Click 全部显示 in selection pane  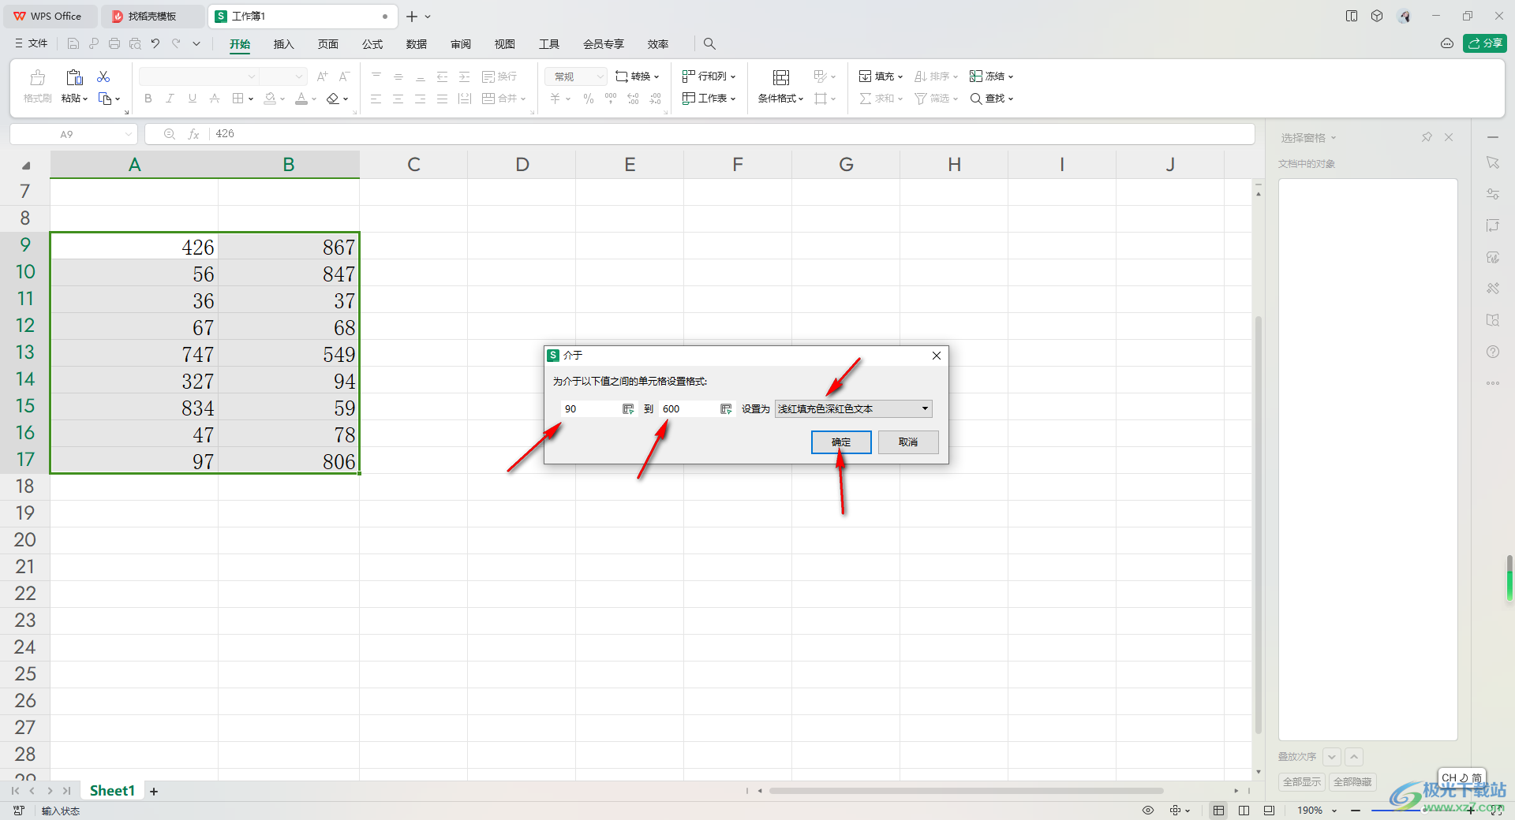(x=1302, y=782)
